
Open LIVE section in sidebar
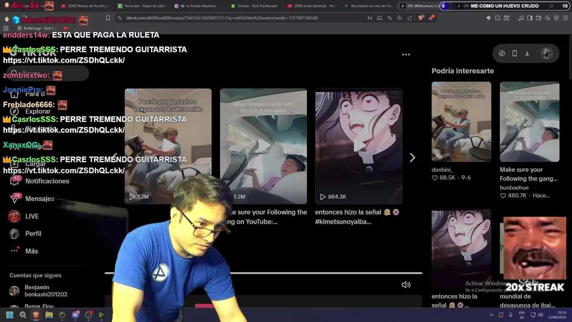[24, 216]
